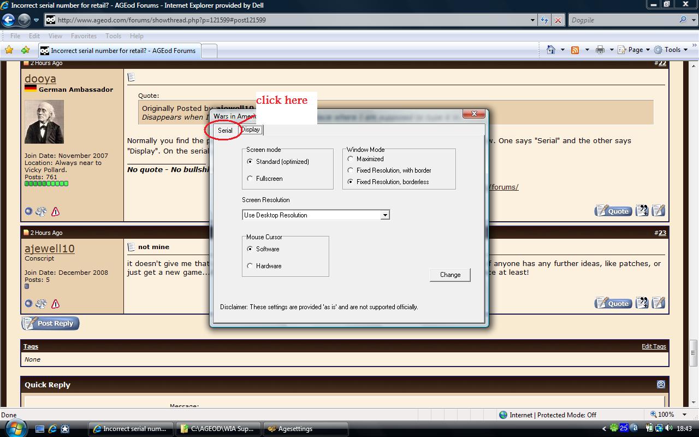Image resolution: width=699 pixels, height=437 pixels.
Task: Open the Screen Resolution dropdown
Action: coord(385,215)
